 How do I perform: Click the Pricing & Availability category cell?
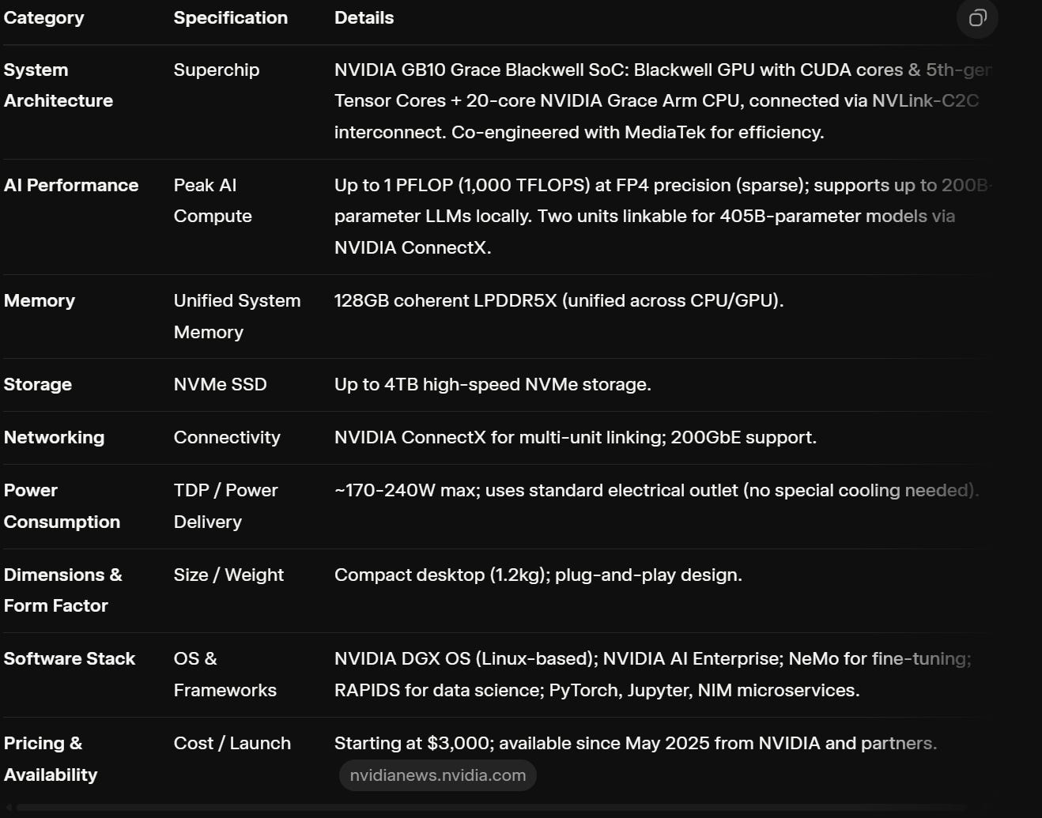(x=51, y=759)
